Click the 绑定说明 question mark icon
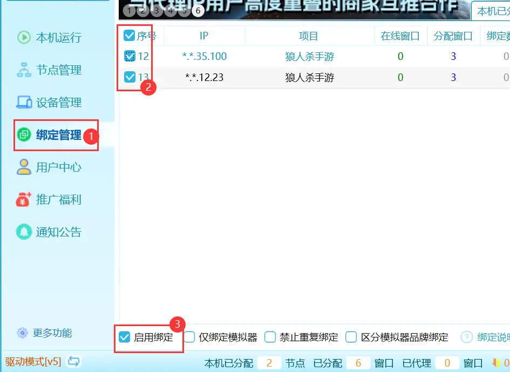 pyautogui.click(x=467, y=337)
